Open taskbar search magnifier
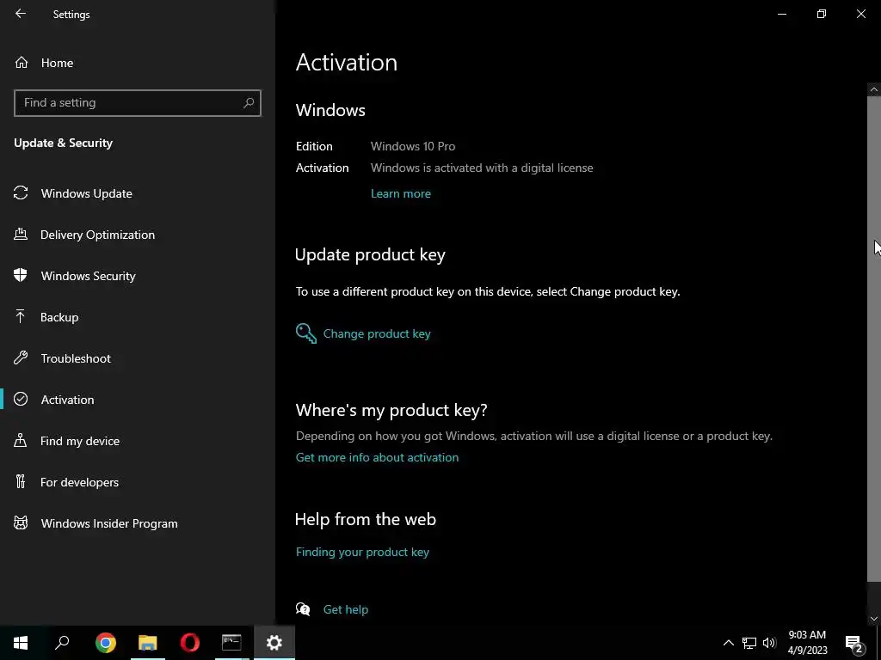 point(62,643)
